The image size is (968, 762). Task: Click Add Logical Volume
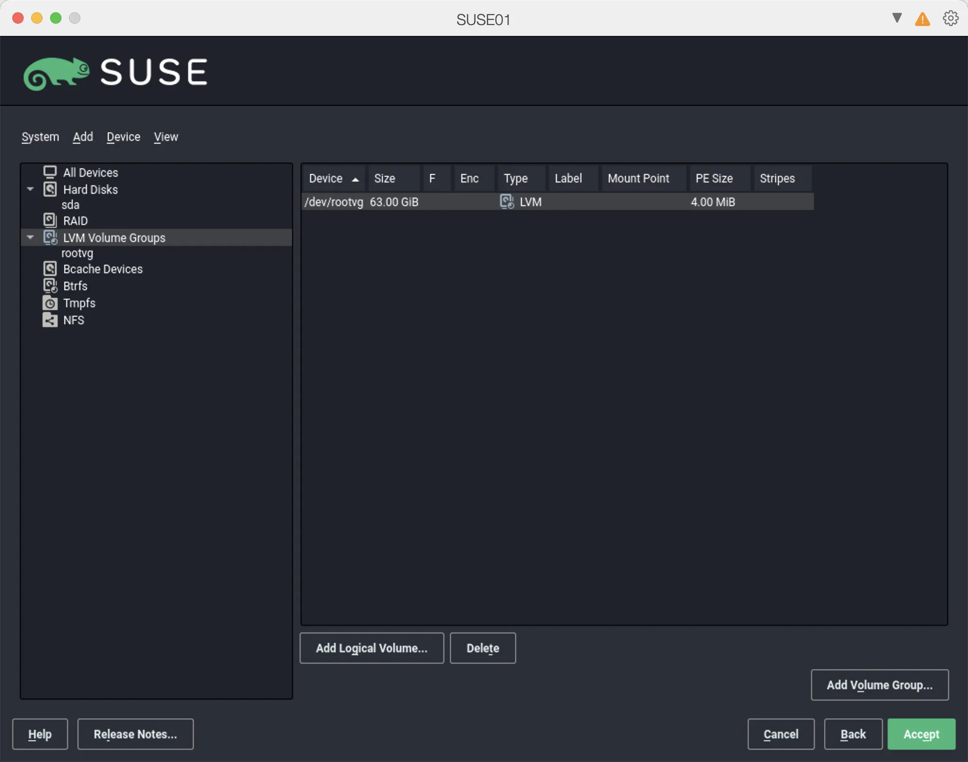[x=372, y=648]
